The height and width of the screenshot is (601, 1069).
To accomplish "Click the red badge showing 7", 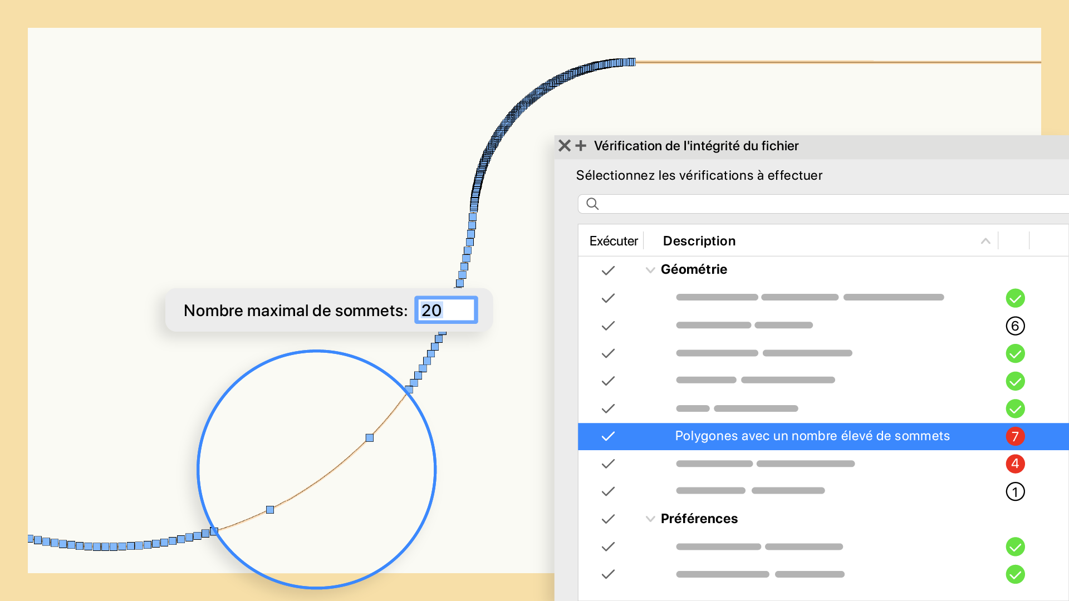I will coord(1015,436).
